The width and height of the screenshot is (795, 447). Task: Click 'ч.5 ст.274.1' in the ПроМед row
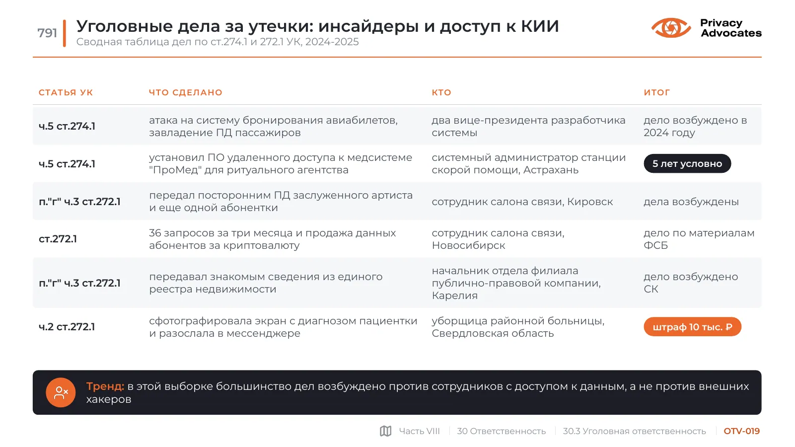tap(67, 164)
